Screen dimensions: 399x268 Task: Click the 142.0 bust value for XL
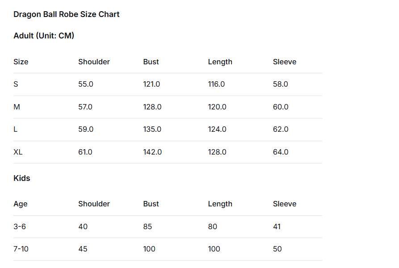coord(152,152)
